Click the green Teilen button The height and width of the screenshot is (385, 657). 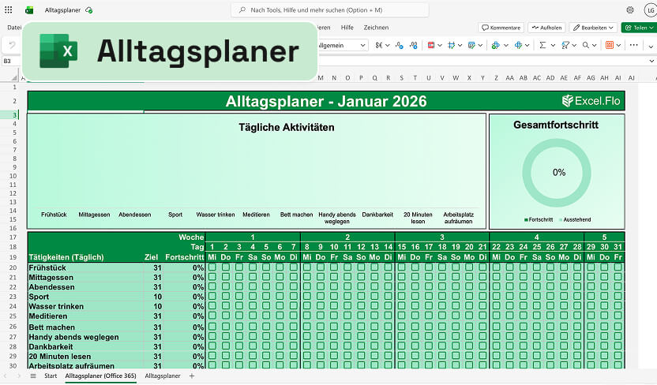(639, 28)
